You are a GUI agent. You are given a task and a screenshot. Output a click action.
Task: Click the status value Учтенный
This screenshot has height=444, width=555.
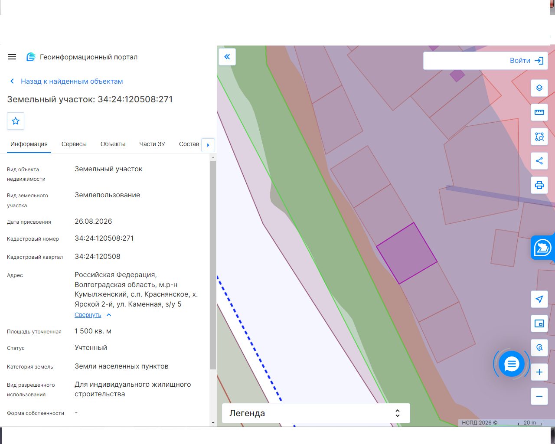[x=91, y=348]
